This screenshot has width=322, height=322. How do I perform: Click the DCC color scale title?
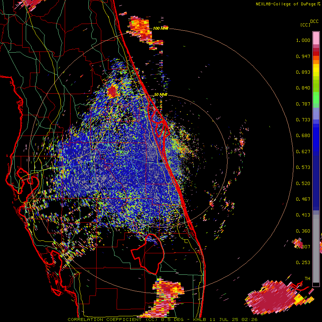pyautogui.click(x=314, y=21)
